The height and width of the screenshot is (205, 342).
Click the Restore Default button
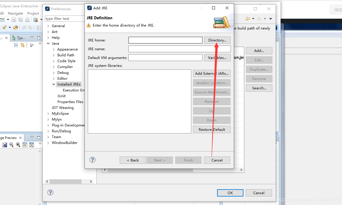pos(212,129)
